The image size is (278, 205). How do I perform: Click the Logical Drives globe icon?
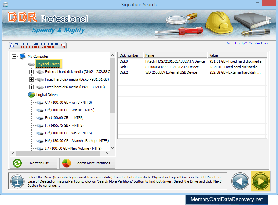31,95
